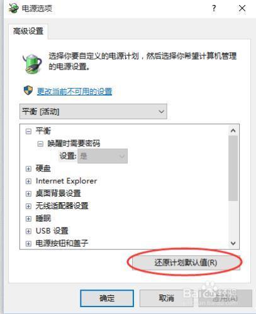
Task: Expand the 桌面背景设置 node
Action: coord(28,193)
